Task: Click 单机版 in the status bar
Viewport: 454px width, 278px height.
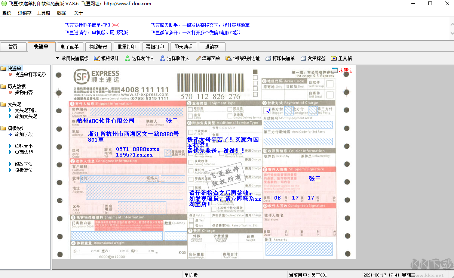Action: coord(191,275)
